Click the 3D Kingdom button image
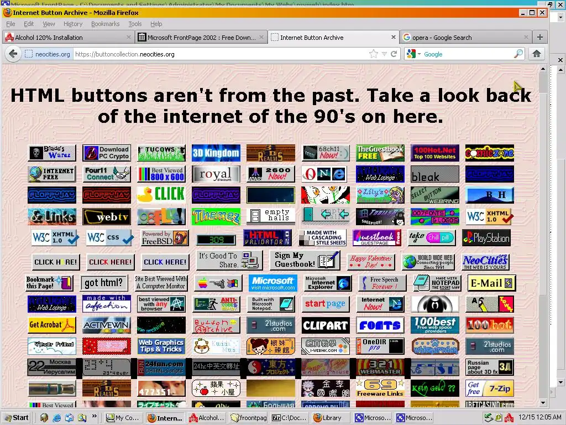Image resolution: width=566 pixels, height=425 pixels. [x=216, y=153]
